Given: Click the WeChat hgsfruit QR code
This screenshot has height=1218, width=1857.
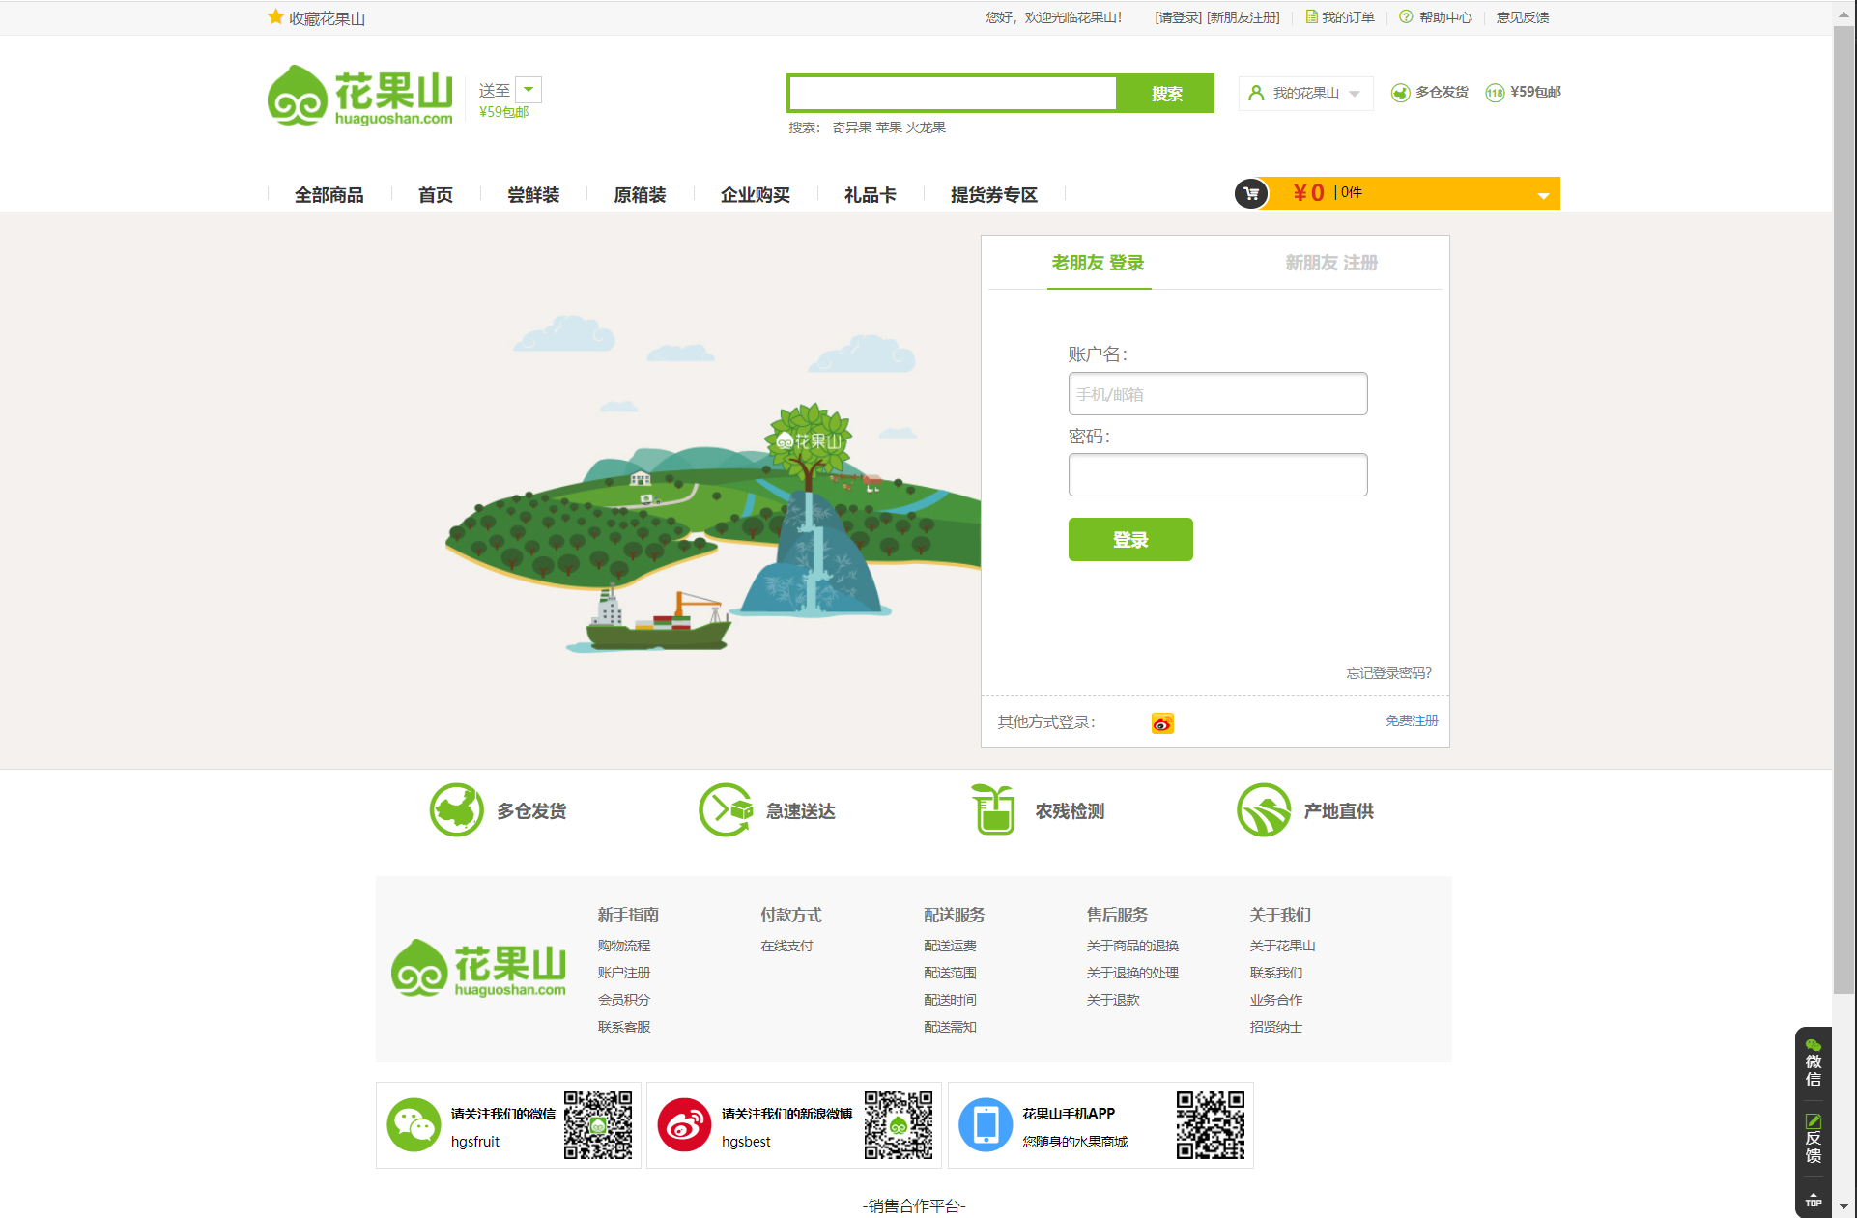Looking at the screenshot, I should tap(598, 1125).
